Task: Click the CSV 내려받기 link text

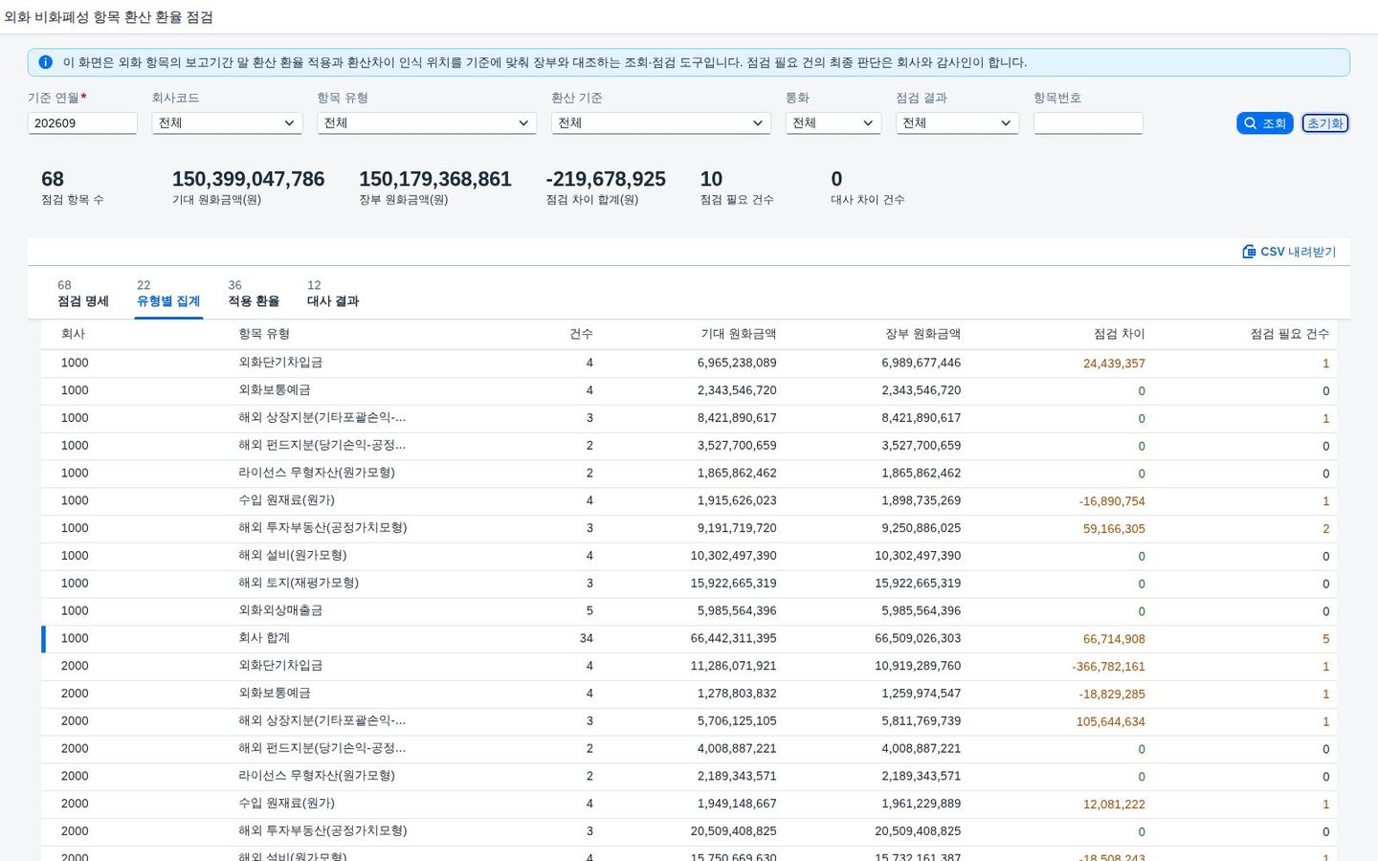Action: tap(1298, 252)
